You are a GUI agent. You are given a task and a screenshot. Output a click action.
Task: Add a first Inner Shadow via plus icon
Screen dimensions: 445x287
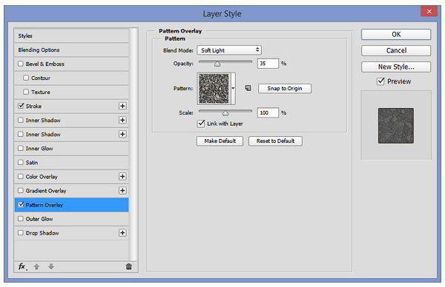(122, 120)
